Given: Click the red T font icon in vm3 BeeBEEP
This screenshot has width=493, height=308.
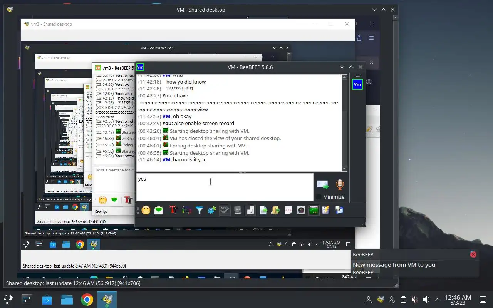Looking at the screenshot, I should pyautogui.click(x=128, y=200).
